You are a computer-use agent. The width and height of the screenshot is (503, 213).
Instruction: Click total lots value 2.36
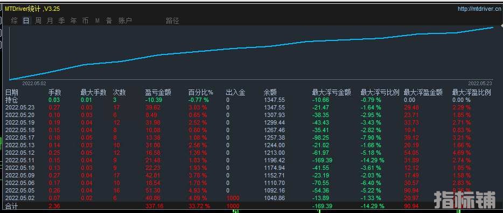point(54,206)
